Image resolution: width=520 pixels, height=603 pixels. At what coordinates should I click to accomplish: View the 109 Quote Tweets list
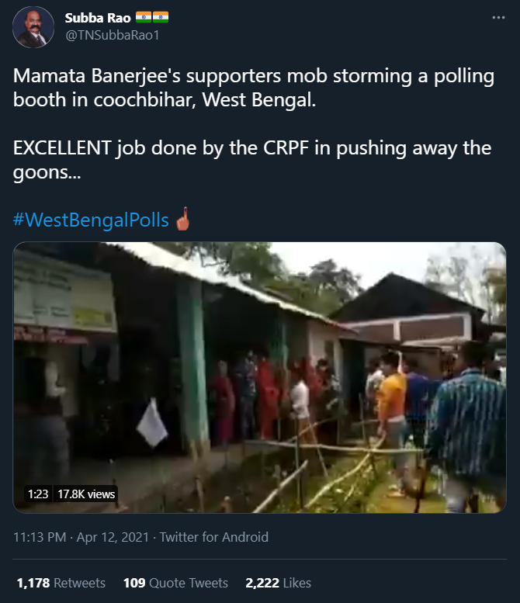pos(175,582)
